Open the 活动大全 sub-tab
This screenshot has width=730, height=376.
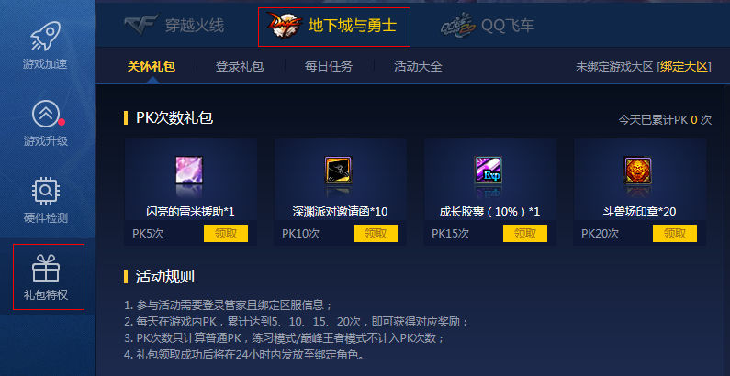[418, 66]
